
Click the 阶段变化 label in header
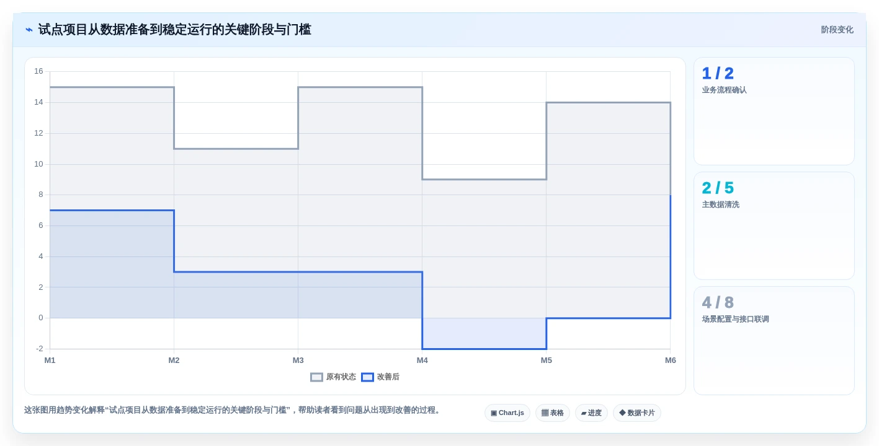point(837,30)
